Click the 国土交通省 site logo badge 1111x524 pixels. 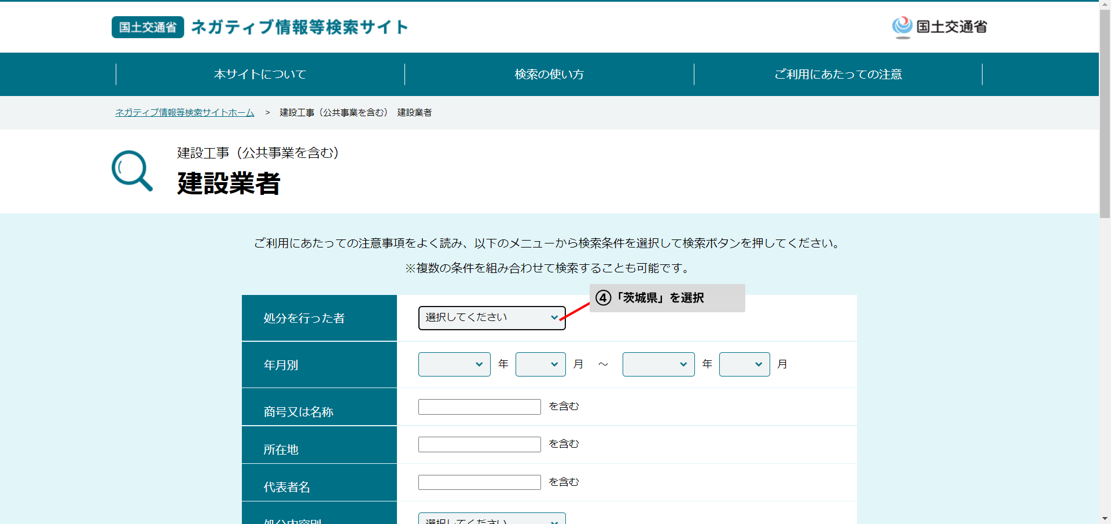(148, 27)
